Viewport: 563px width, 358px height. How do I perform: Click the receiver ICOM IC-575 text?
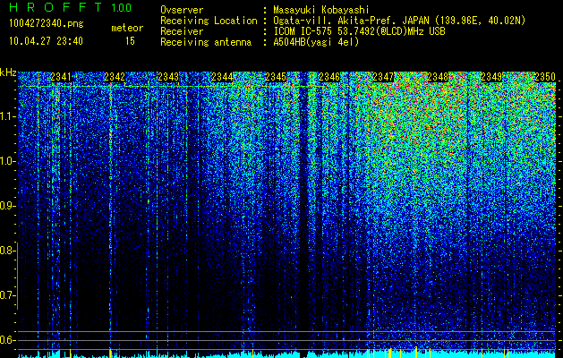(359, 31)
